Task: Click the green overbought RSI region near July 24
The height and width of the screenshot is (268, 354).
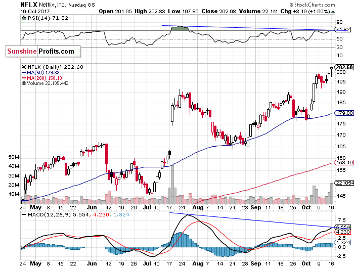Action: pyautogui.click(x=180, y=28)
